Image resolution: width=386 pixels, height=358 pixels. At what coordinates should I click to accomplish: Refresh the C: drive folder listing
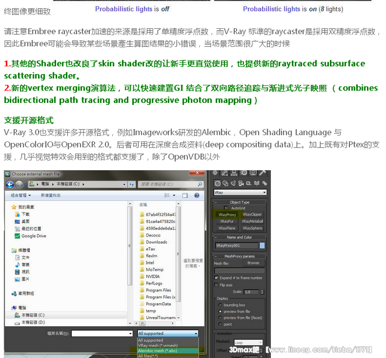click(x=132, y=184)
